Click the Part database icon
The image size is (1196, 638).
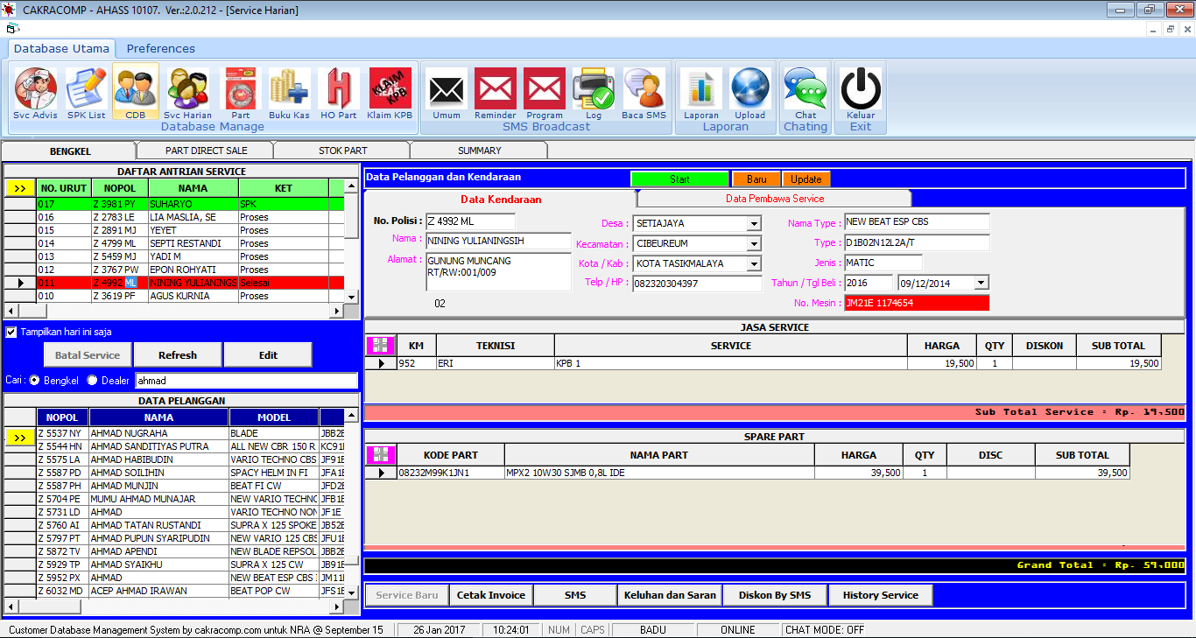click(240, 88)
